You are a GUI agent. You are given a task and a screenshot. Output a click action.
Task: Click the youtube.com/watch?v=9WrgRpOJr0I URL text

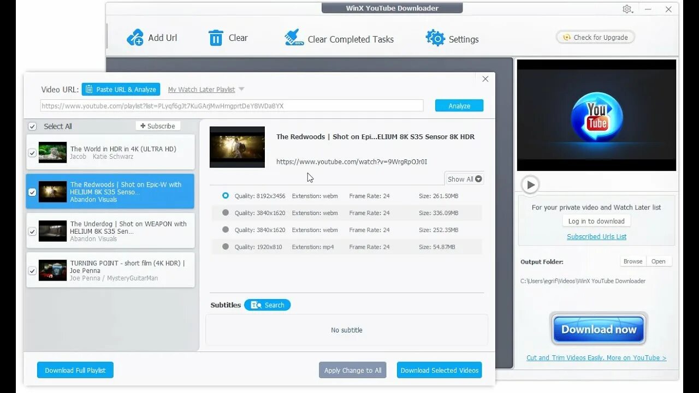[x=352, y=162]
